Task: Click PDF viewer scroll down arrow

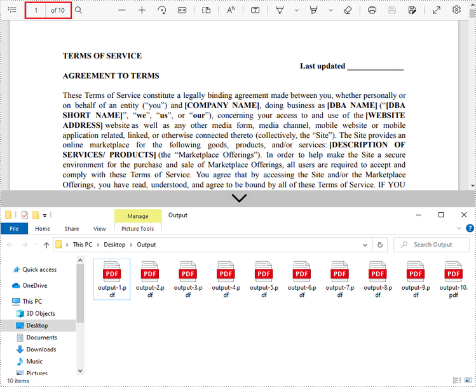Action: coord(473,185)
